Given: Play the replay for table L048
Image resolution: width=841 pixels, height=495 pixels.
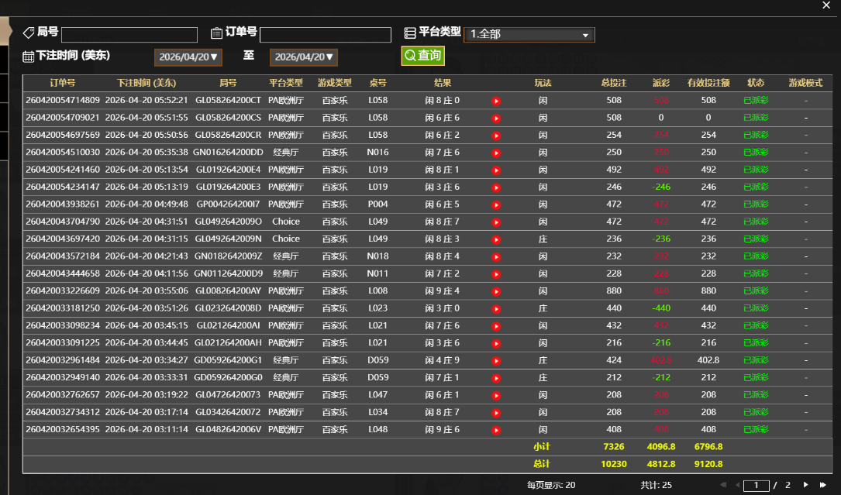Looking at the screenshot, I should (x=496, y=430).
